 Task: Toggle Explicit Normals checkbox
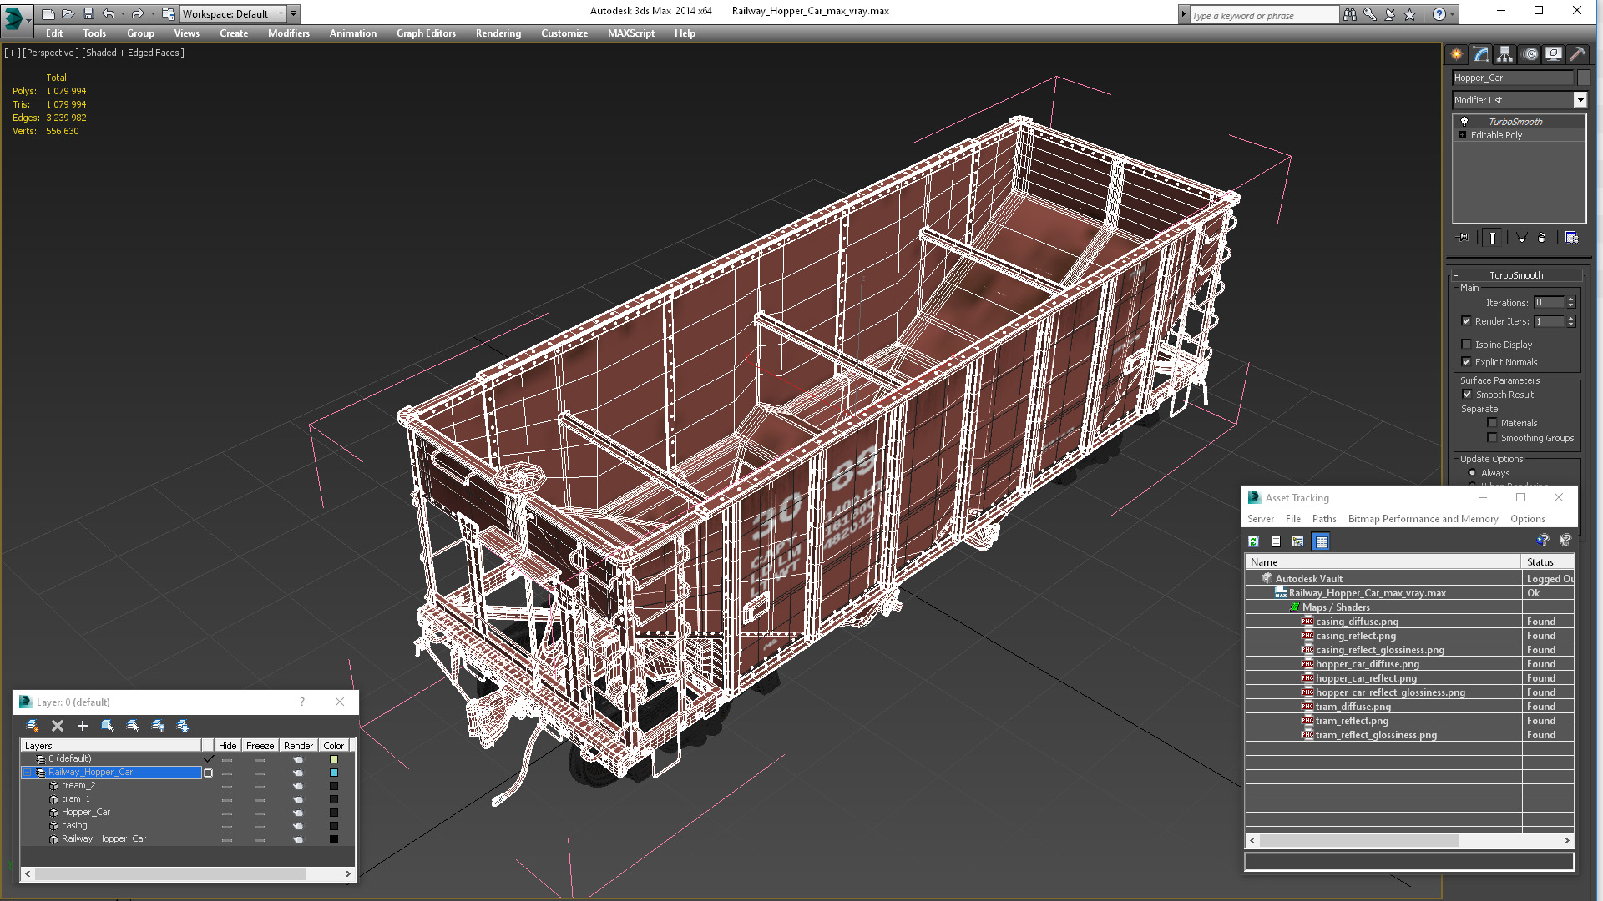[1467, 362]
